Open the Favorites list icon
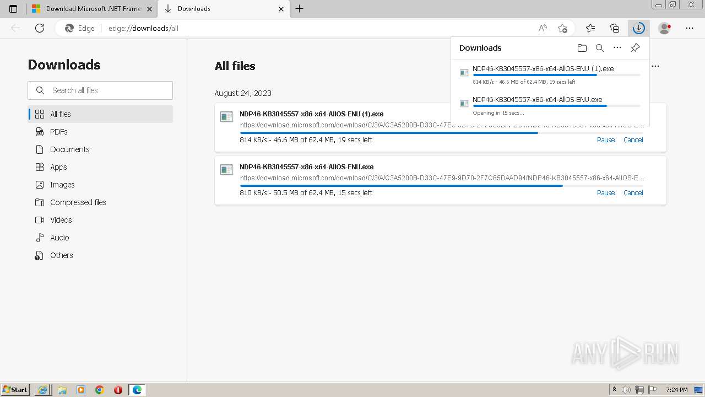Viewport: 705px width, 397px height. coord(590,28)
